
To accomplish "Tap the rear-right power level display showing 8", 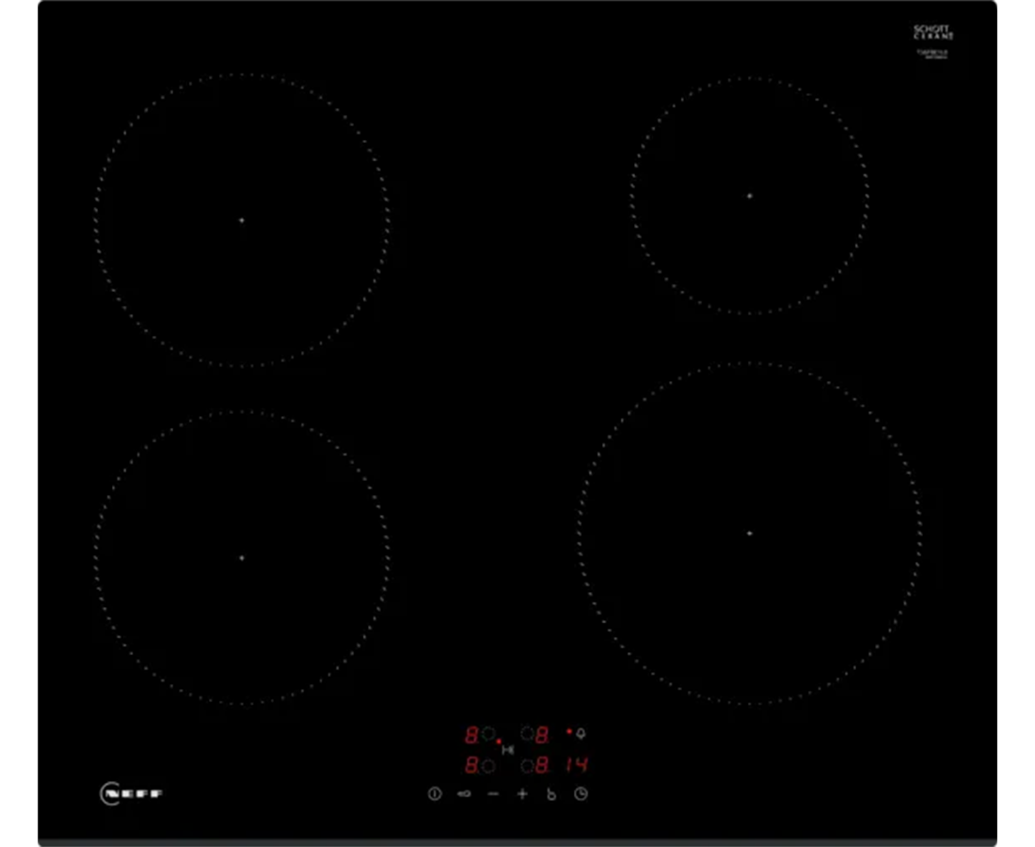I will click(x=541, y=734).
